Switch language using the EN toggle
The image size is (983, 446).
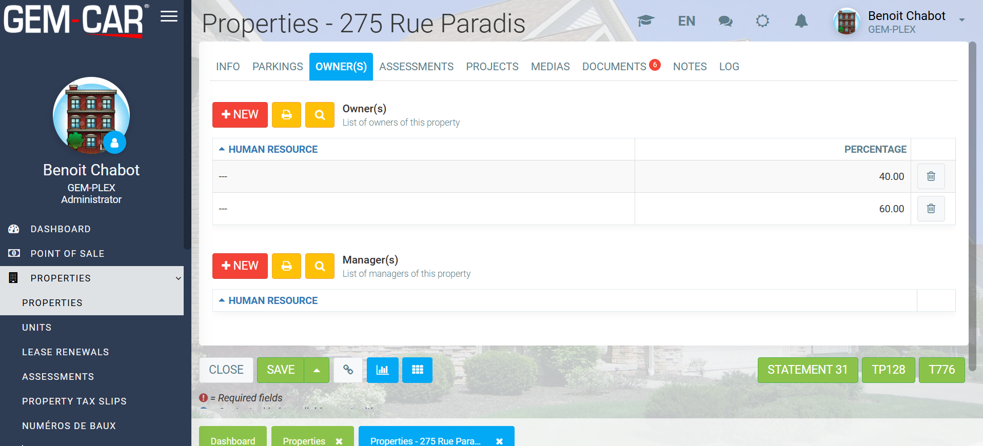point(686,21)
